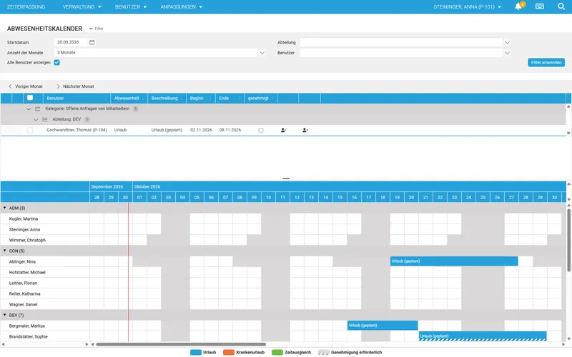Click the vertical calendar scrollbar thumb
The image size is (572, 357).
(x=568, y=240)
